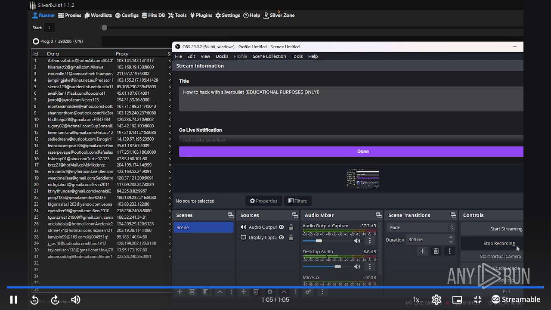Click the stream Title text field
This screenshot has height=310, width=551.
pyautogui.click(x=351, y=99)
